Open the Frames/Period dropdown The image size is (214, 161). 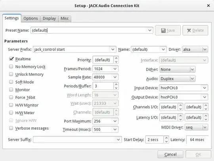click(x=115, y=69)
